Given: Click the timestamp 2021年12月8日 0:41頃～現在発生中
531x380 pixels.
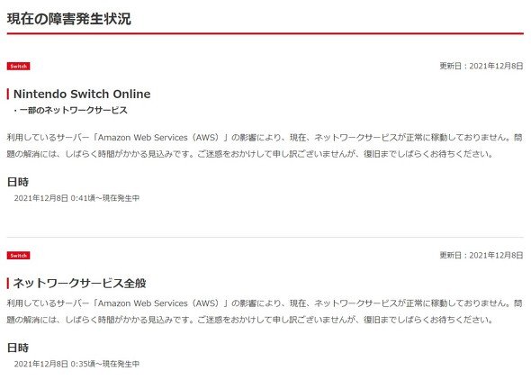Looking at the screenshot, I should tap(76, 198).
